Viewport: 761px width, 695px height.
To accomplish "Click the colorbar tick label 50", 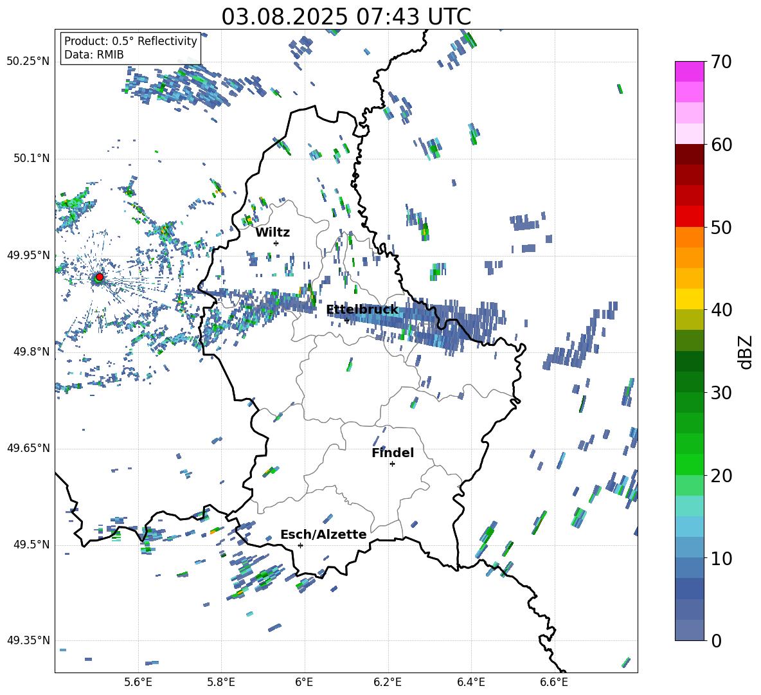I will 721,227.
